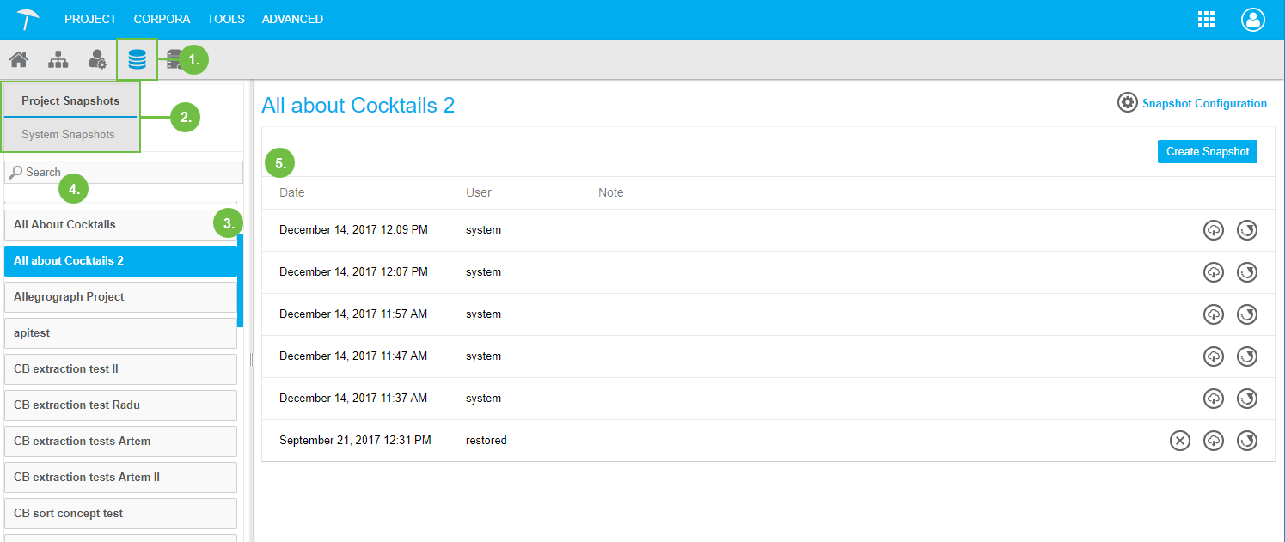Open the CORPORA menu
Viewport: 1285px width, 542px height.
coord(162,19)
